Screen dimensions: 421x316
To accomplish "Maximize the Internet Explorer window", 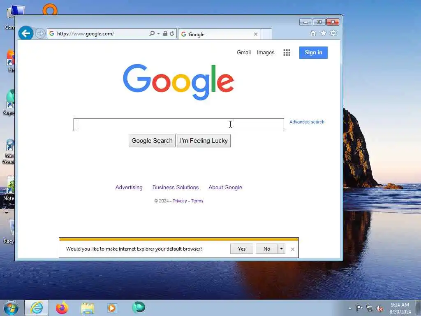I will coord(319,22).
